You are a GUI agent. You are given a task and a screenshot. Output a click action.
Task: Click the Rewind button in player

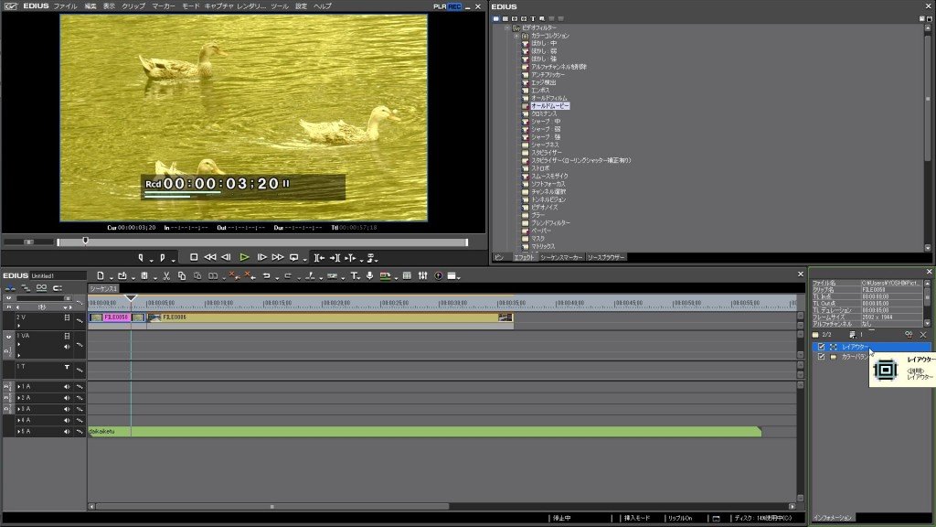coord(210,257)
